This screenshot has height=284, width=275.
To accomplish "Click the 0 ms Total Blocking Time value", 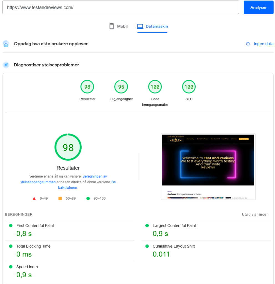I will coord(24,254).
